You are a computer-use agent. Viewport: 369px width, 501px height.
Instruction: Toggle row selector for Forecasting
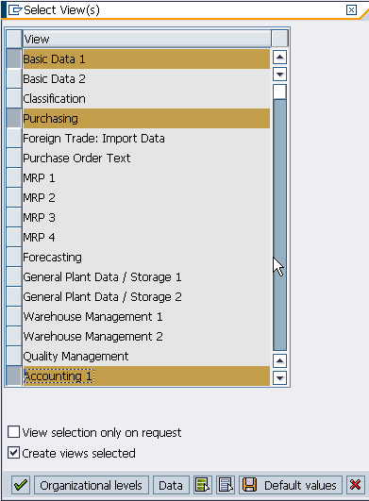(14, 257)
